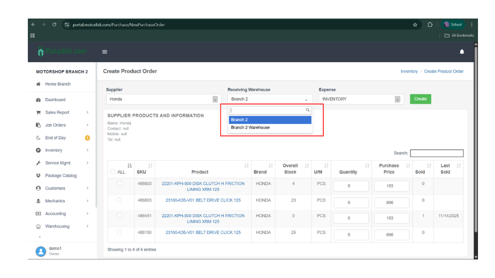Open the Expense INVENTORY dropdown
This screenshot has width=495, height=278.
coord(360,99)
